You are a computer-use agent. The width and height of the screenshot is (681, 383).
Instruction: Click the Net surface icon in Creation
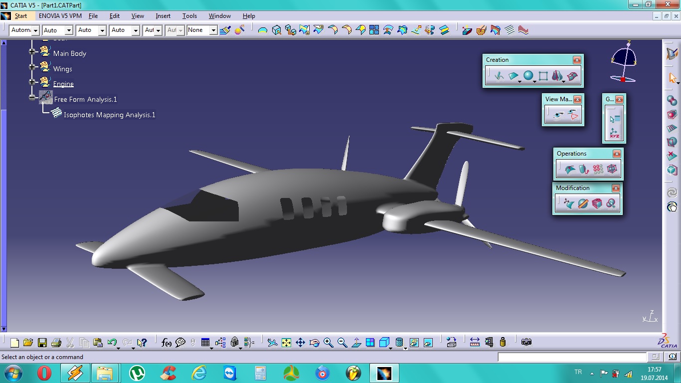pos(572,76)
